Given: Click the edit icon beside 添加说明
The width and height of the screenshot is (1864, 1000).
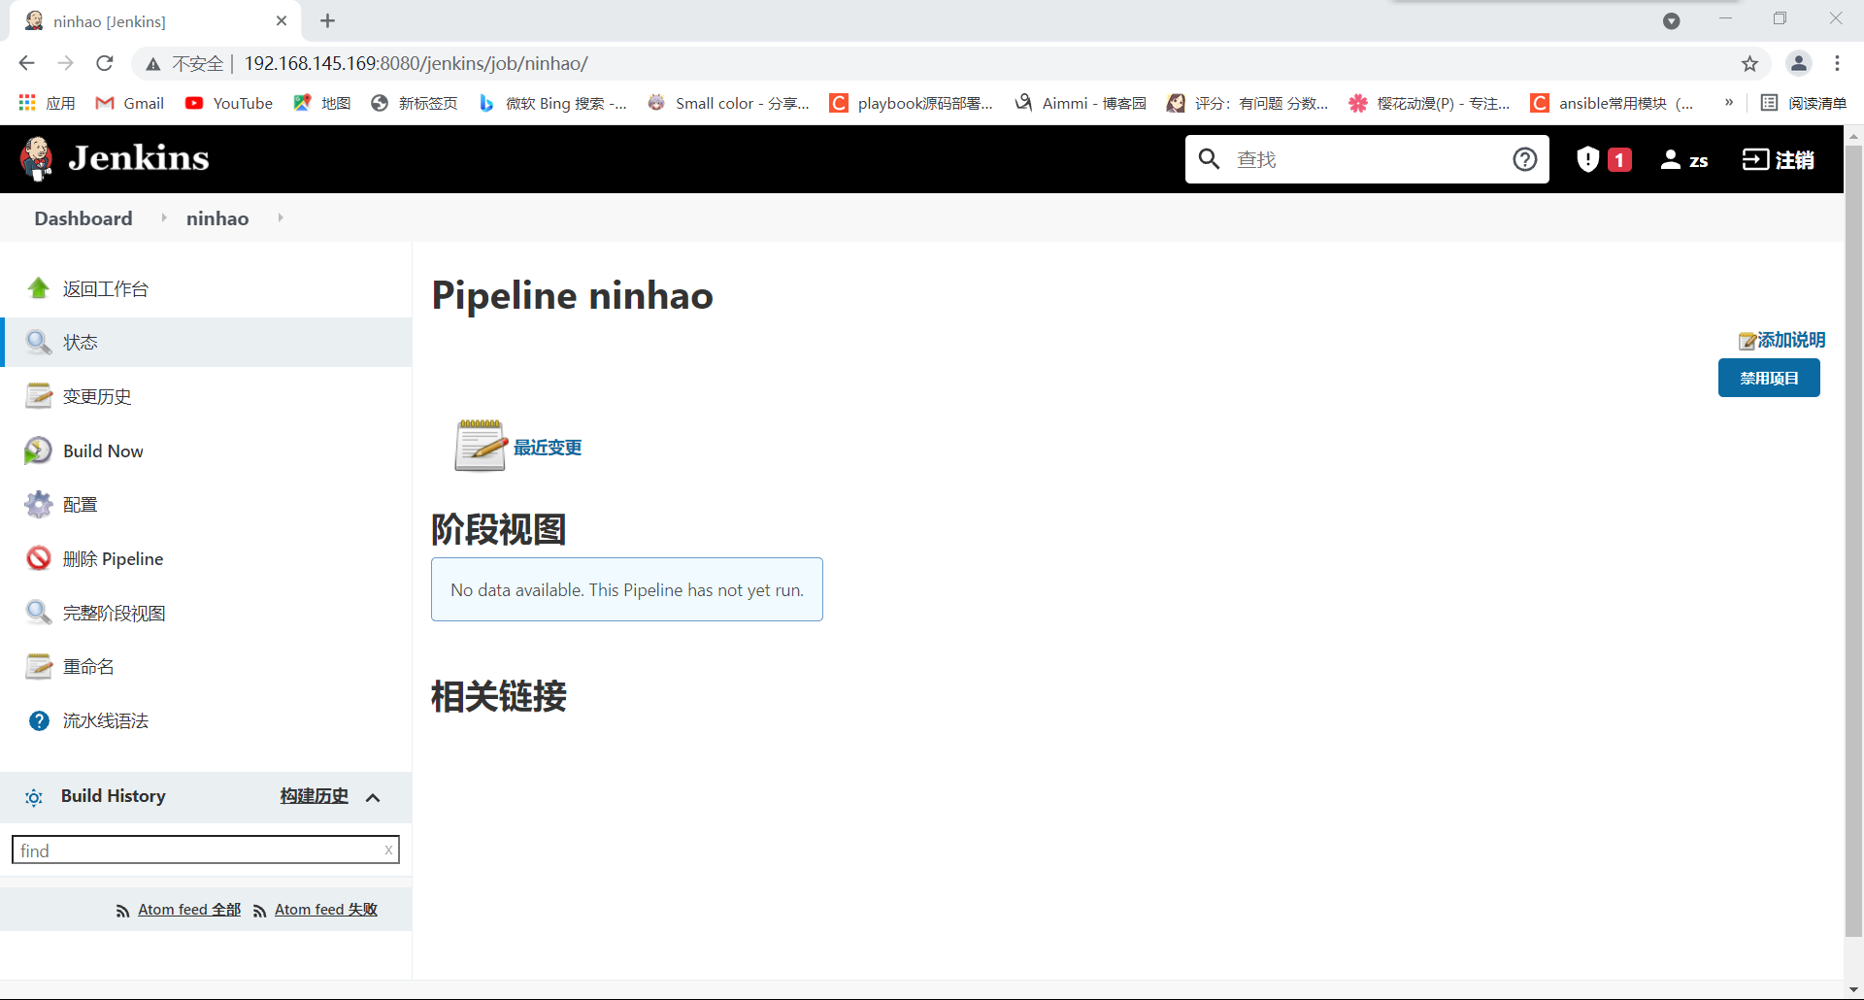Looking at the screenshot, I should pyautogui.click(x=1747, y=341).
